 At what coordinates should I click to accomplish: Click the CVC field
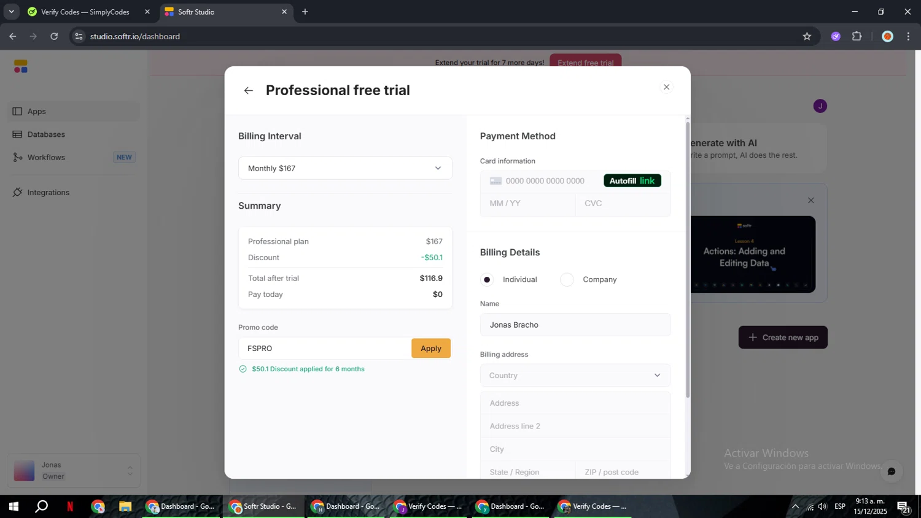(623, 204)
